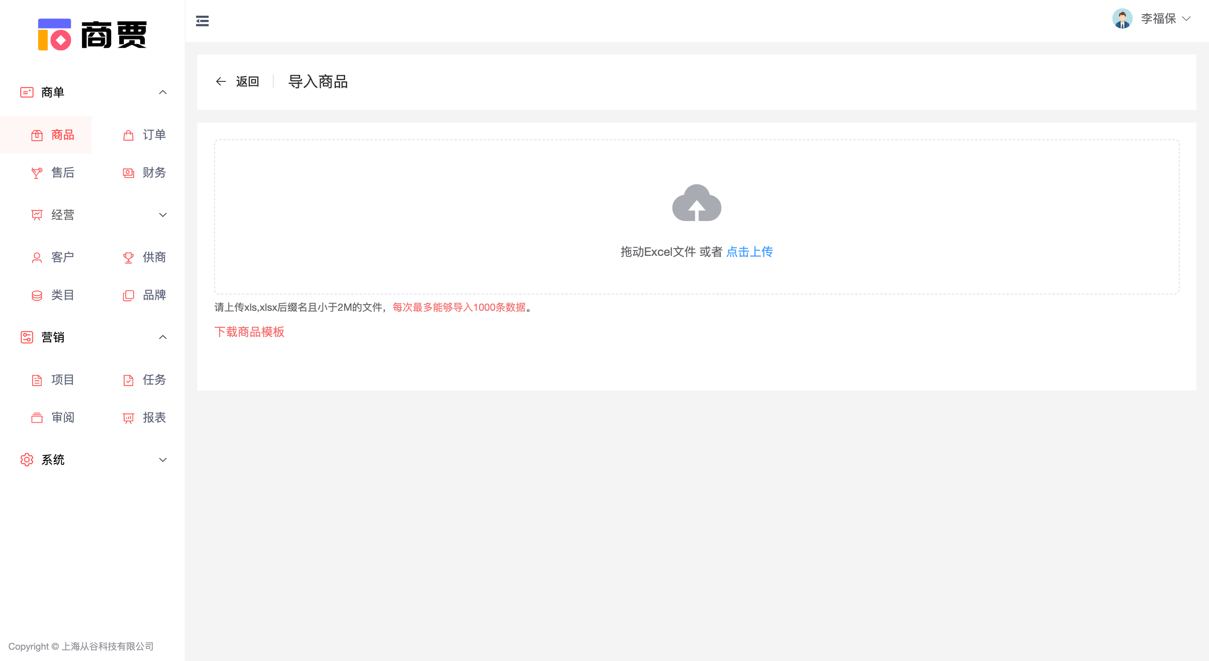Screen dimensions: 1209x661
Task: Download template via 下载商品模板 link
Action: pyautogui.click(x=249, y=332)
